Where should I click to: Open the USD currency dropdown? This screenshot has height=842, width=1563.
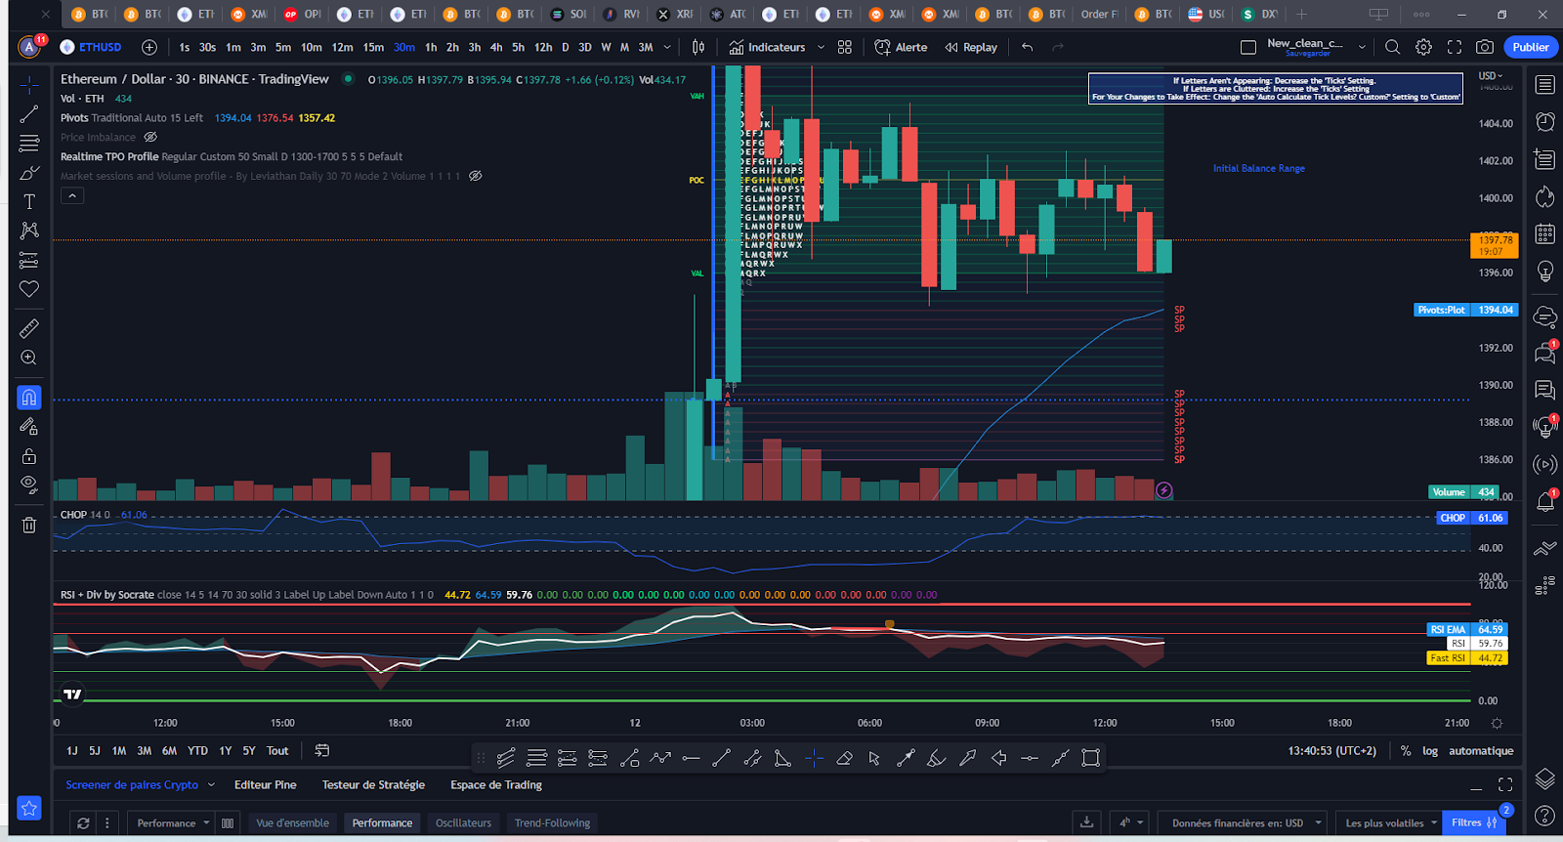pos(1491,75)
